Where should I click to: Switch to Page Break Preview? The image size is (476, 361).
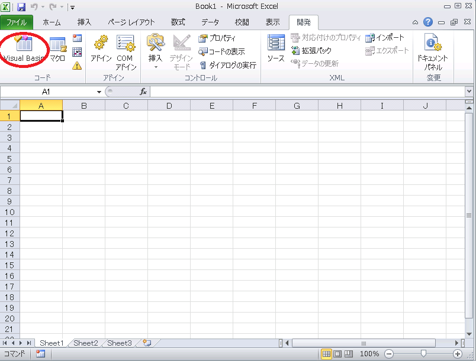click(349, 354)
